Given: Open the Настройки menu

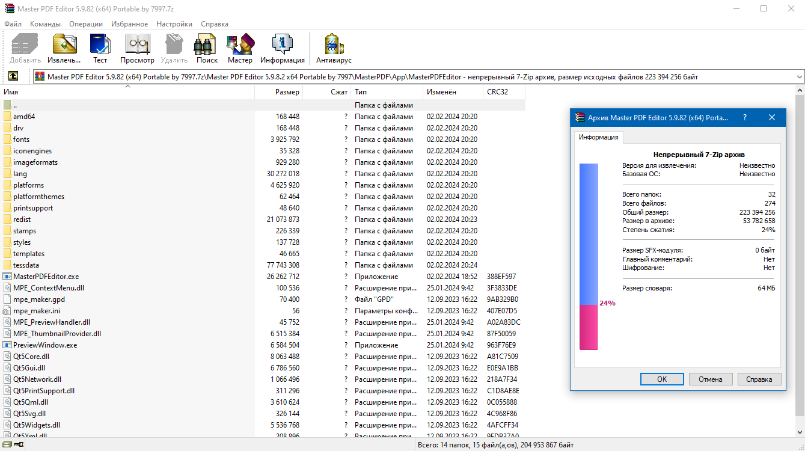Looking at the screenshot, I should (x=174, y=24).
